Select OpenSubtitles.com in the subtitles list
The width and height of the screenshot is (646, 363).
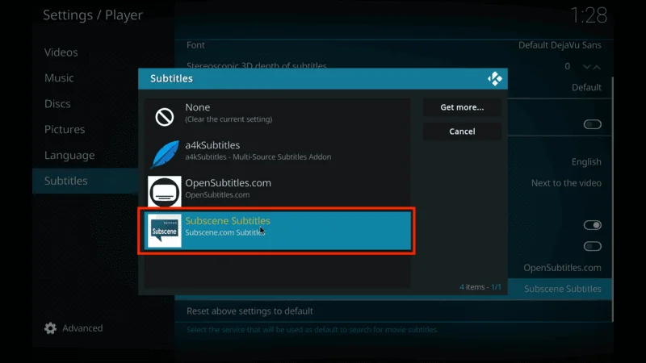pos(277,192)
